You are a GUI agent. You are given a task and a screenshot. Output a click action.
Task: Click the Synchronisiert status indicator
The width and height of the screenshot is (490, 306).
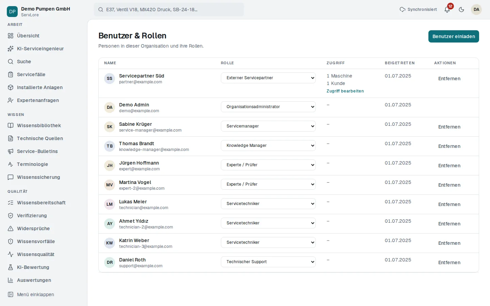click(x=418, y=10)
